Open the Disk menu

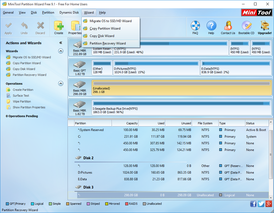point(34,13)
